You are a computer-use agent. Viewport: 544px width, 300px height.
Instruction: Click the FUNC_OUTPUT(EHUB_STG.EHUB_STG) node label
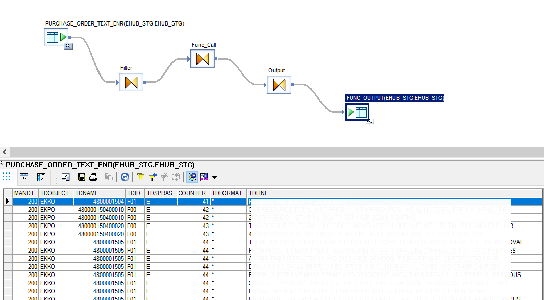[395, 98]
